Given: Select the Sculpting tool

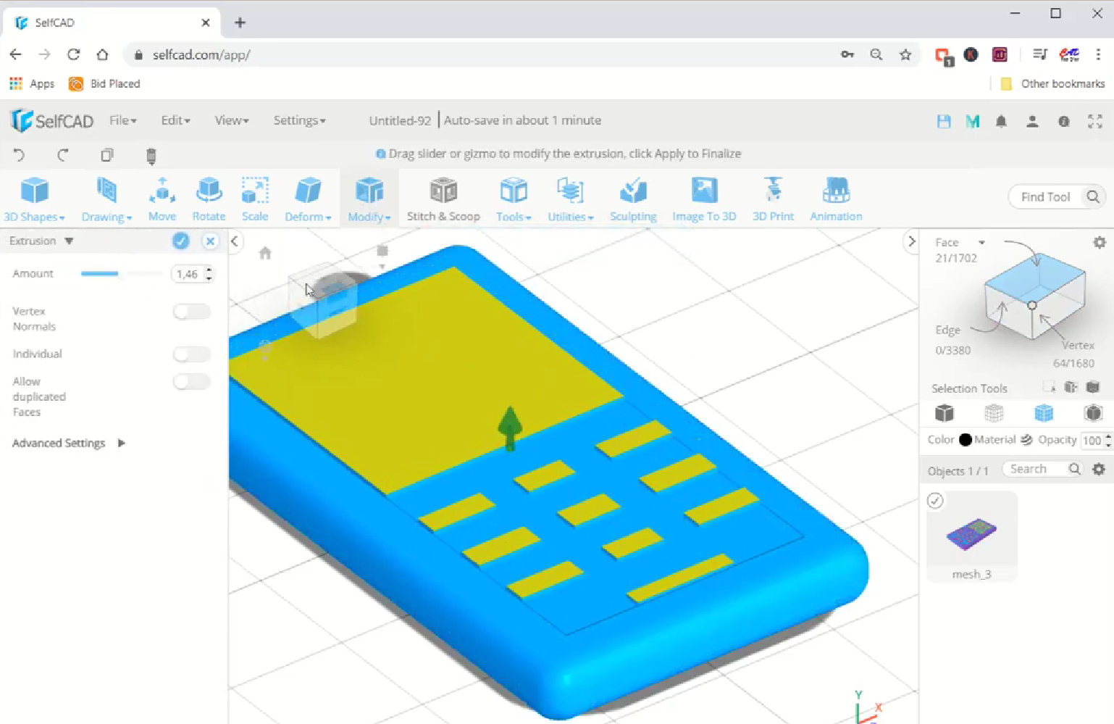Looking at the screenshot, I should [x=633, y=199].
